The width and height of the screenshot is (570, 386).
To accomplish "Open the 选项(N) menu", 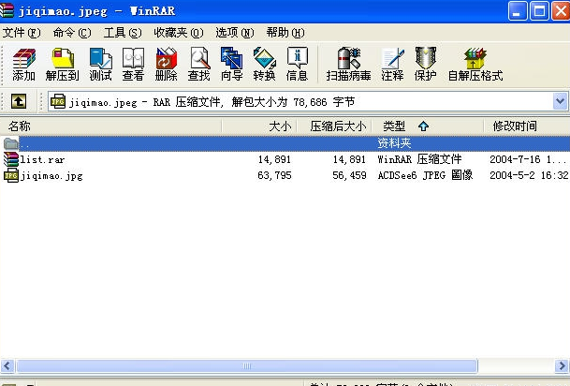I will [235, 33].
